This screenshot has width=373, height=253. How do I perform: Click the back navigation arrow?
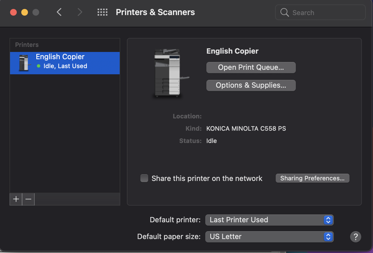click(59, 12)
